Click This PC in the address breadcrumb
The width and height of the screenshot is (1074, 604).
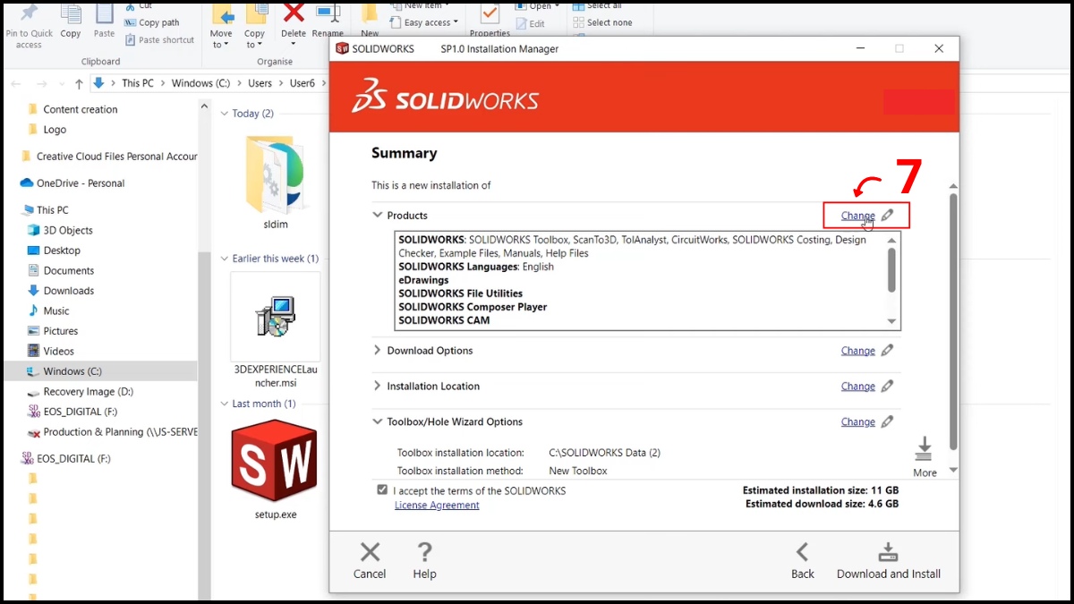pyautogui.click(x=138, y=83)
